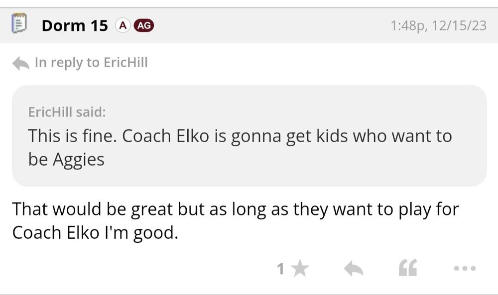Open the three-dot more options menu
This screenshot has width=498, height=295.
(465, 269)
